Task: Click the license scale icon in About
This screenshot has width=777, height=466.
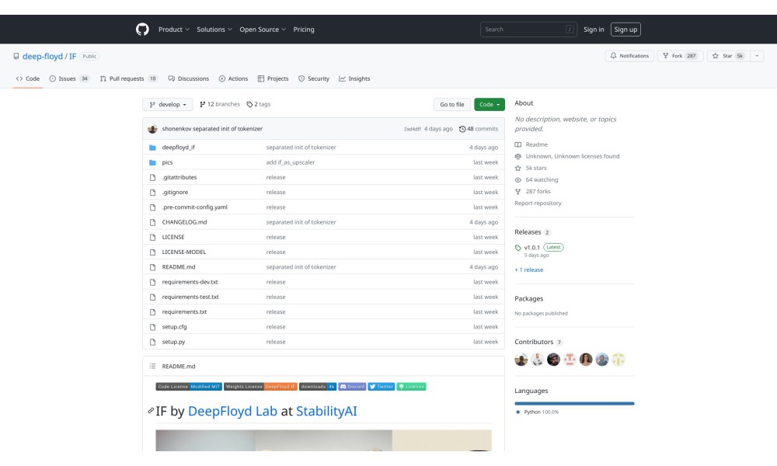Action: click(517, 156)
